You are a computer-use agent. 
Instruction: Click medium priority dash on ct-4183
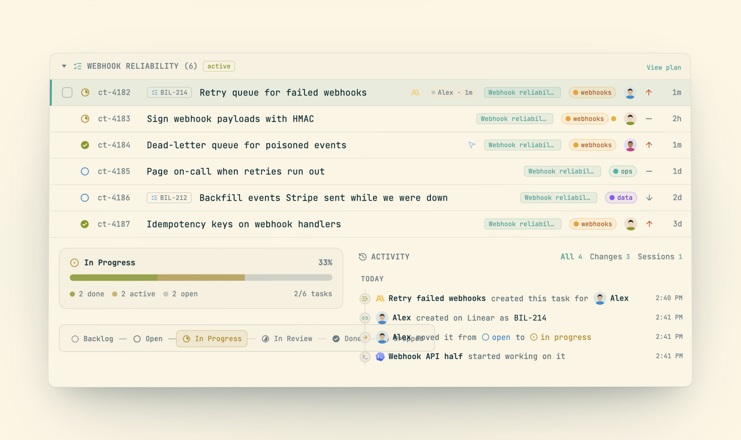649,118
